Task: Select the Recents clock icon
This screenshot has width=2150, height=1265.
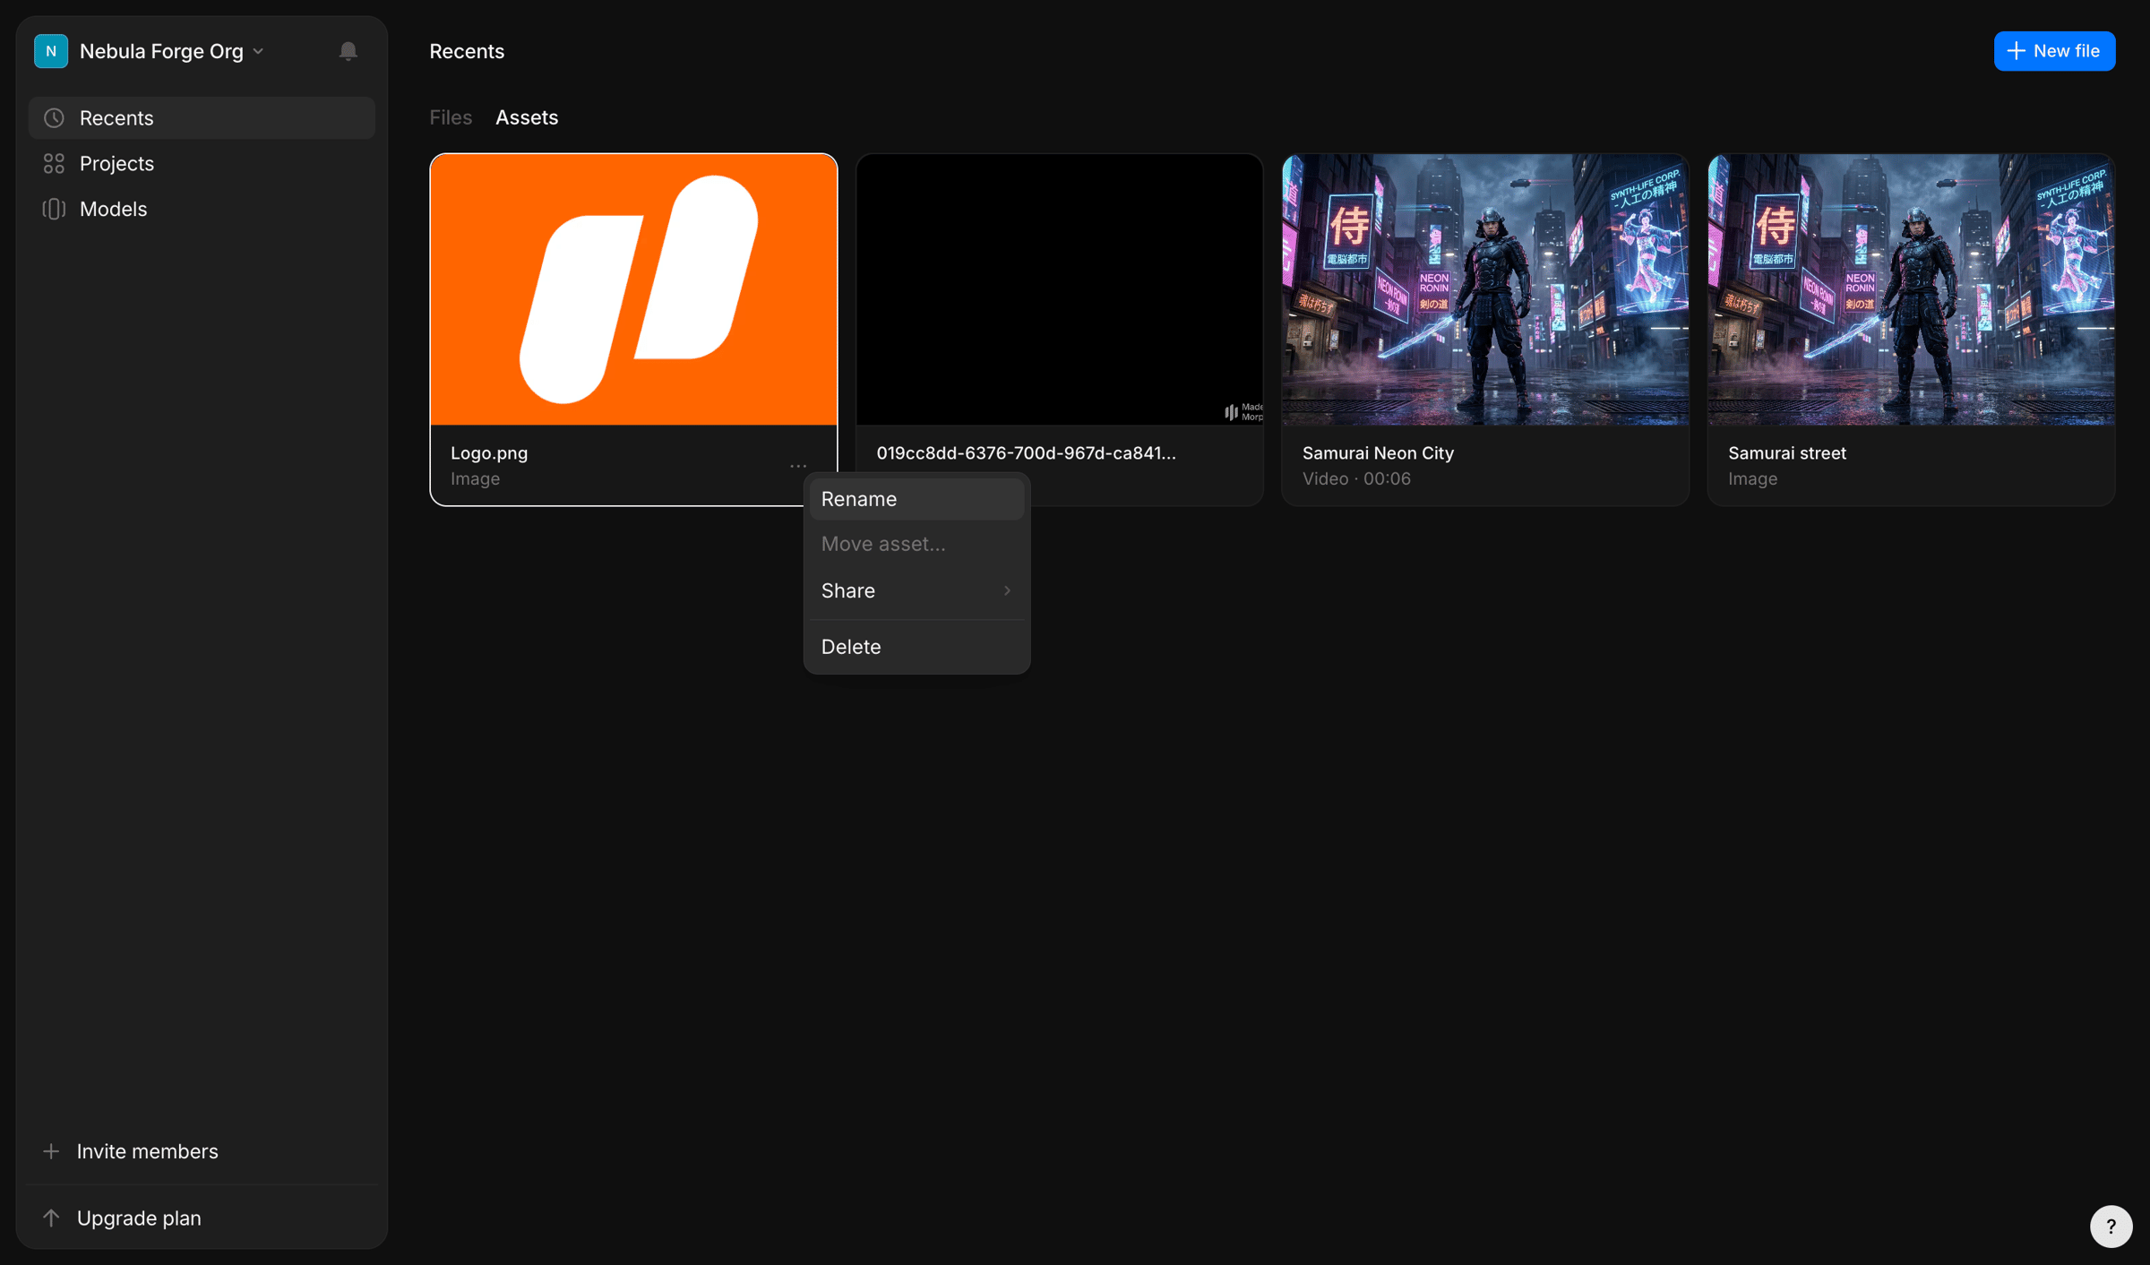Action: click(54, 117)
